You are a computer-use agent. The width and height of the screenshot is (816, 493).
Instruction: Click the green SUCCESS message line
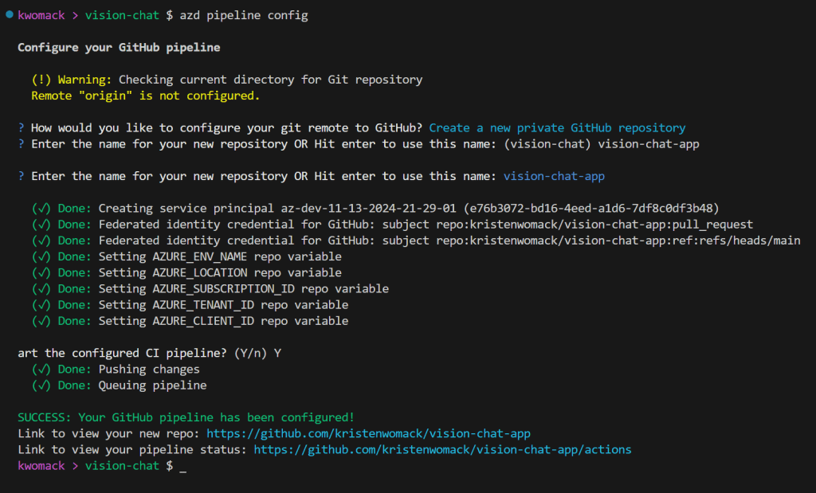coord(186,417)
